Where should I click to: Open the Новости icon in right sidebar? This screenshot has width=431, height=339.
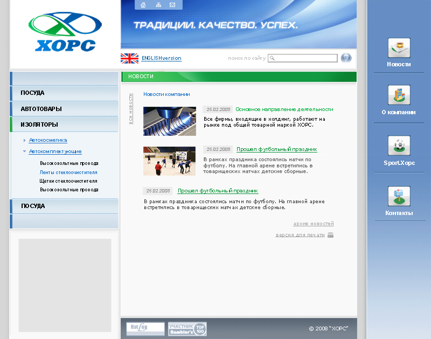[x=399, y=48]
